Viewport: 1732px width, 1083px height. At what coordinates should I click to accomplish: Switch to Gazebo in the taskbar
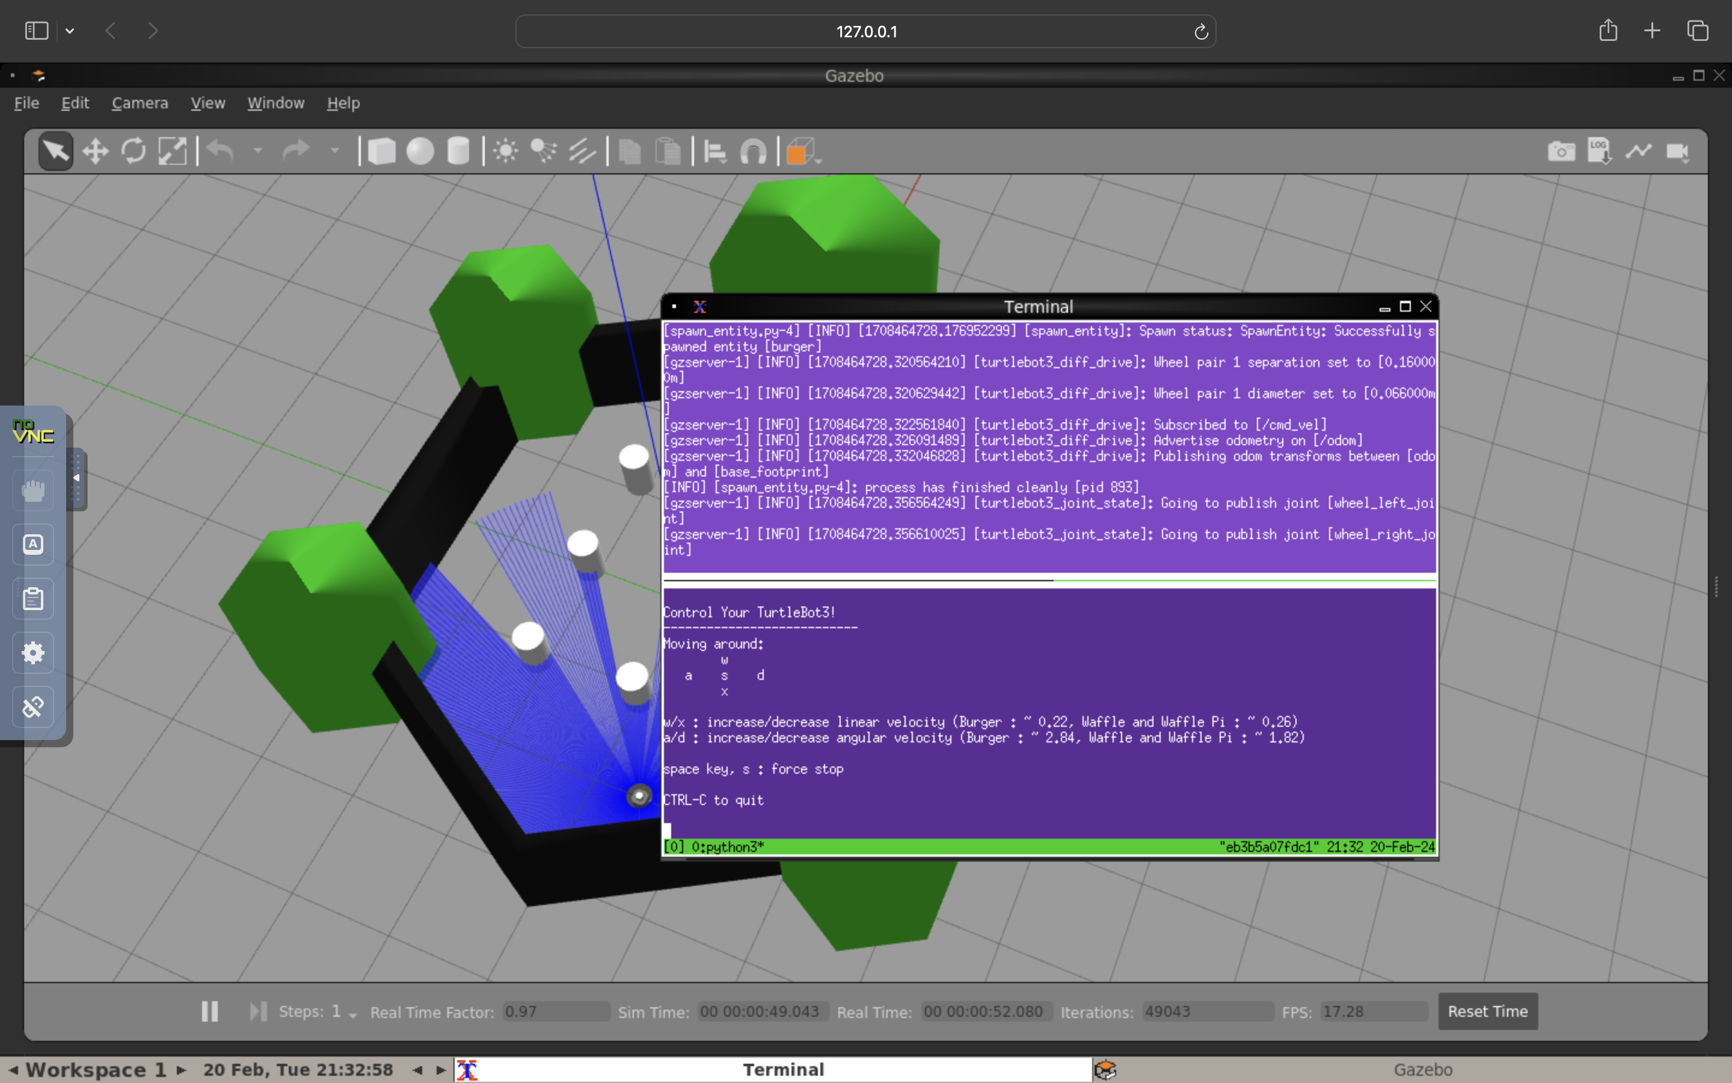point(1422,1069)
